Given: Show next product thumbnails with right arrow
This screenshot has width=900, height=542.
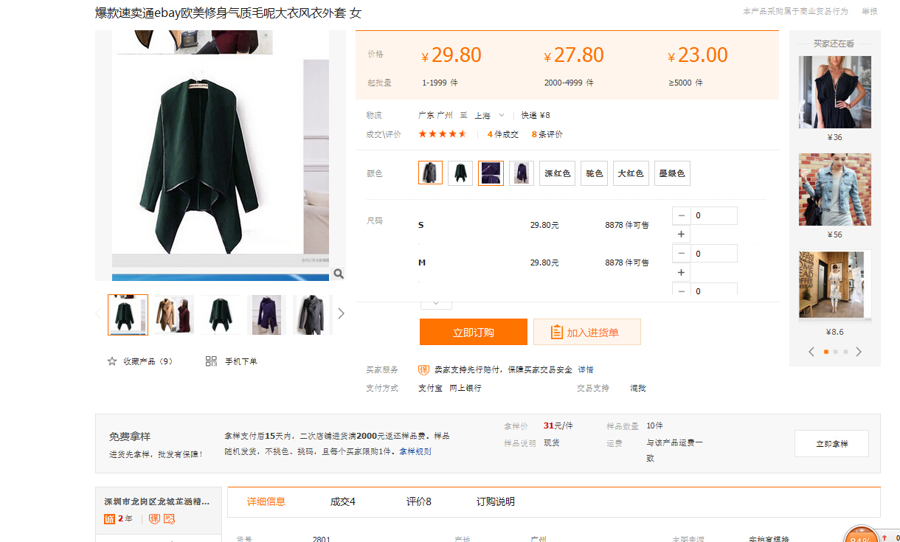Looking at the screenshot, I should pos(341,313).
